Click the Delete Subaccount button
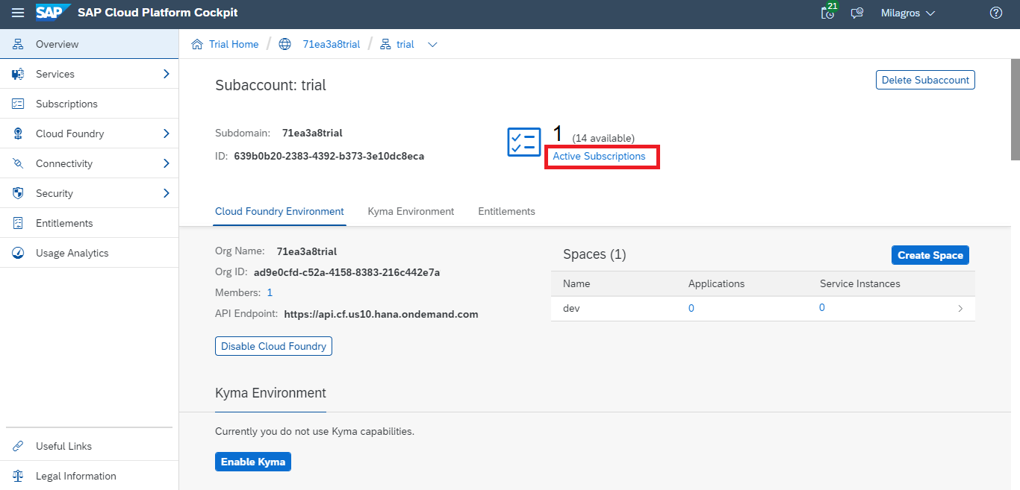The image size is (1020, 490). (x=925, y=80)
